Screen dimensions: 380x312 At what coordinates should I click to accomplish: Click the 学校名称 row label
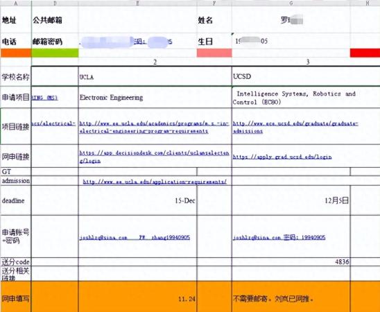(x=16, y=77)
